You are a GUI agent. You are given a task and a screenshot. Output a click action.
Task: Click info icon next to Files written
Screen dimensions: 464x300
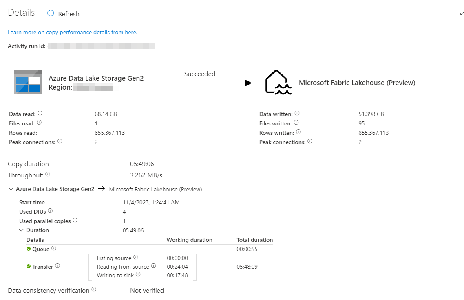point(296,123)
